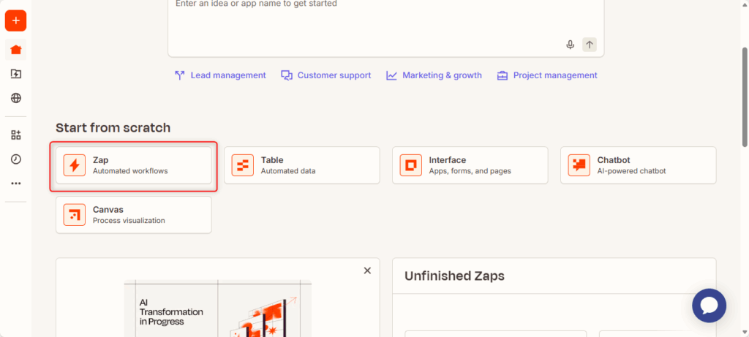Open the chat support bubble
Screen dimensions: 749x337
click(709, 306)
